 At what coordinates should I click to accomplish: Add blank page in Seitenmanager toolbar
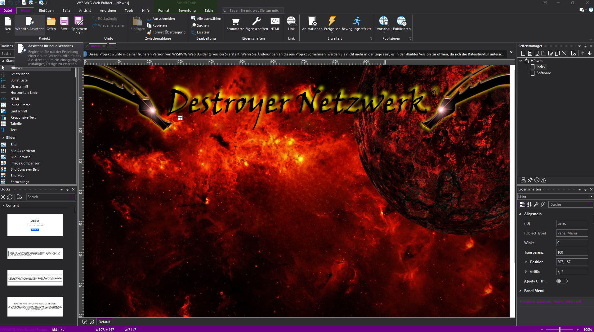click(523, 53)
